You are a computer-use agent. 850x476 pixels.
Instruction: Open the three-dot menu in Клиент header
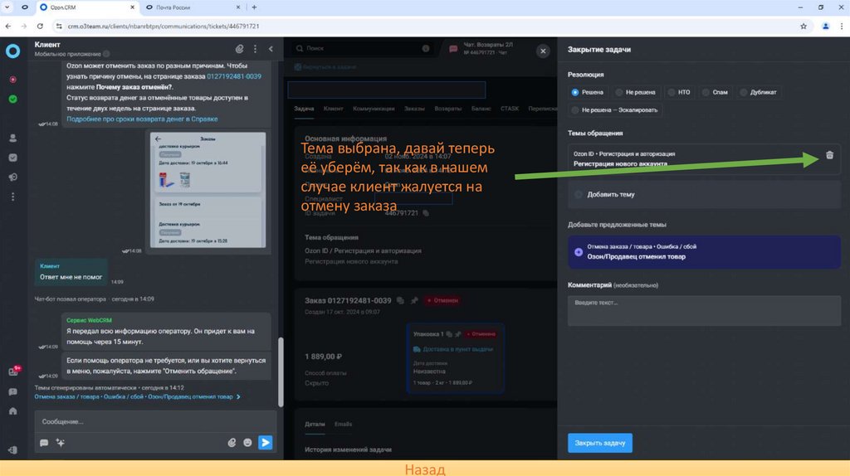pyautogui.click(x=256, y=49)
